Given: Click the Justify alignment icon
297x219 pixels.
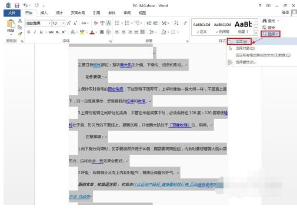Looking at the screenshot, I should (136, 32).
